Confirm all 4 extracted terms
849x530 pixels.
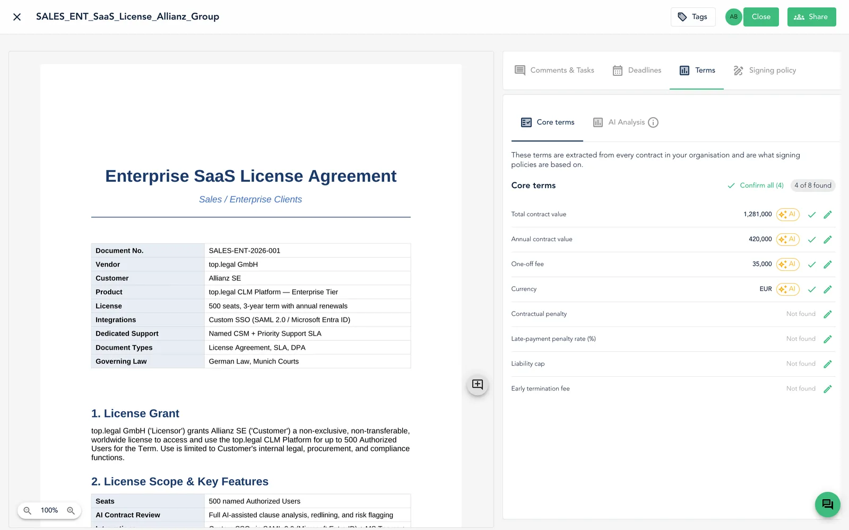(756, 185)
